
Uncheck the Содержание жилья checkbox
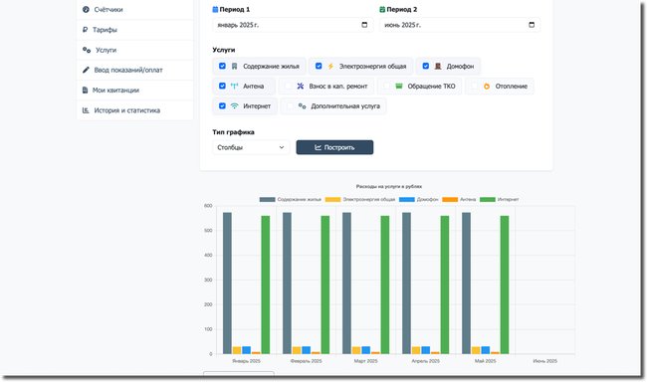222,66
